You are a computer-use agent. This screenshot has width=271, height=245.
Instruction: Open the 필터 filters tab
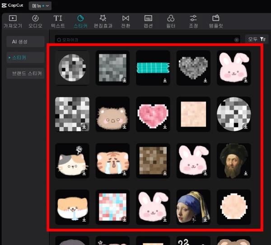point(171,22)
